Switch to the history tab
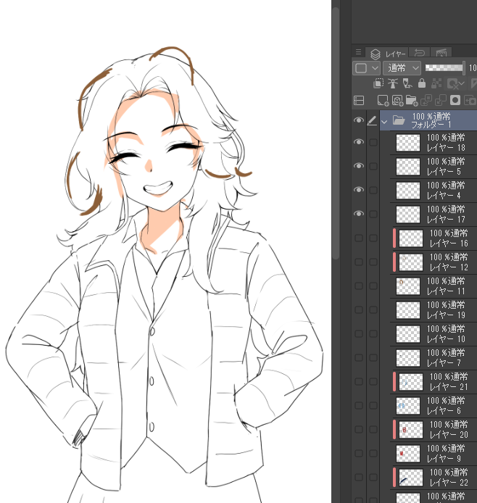Image resolution: width=477 pixels, height=503 pixels. click(x=419, y=53)
